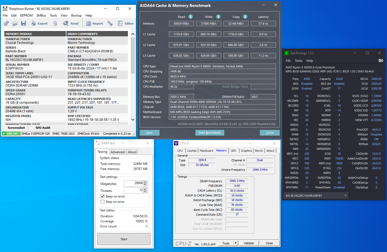The image size is (387, 252).
Task: Click Validate button in CPU-Z
Action: (249, 243)
